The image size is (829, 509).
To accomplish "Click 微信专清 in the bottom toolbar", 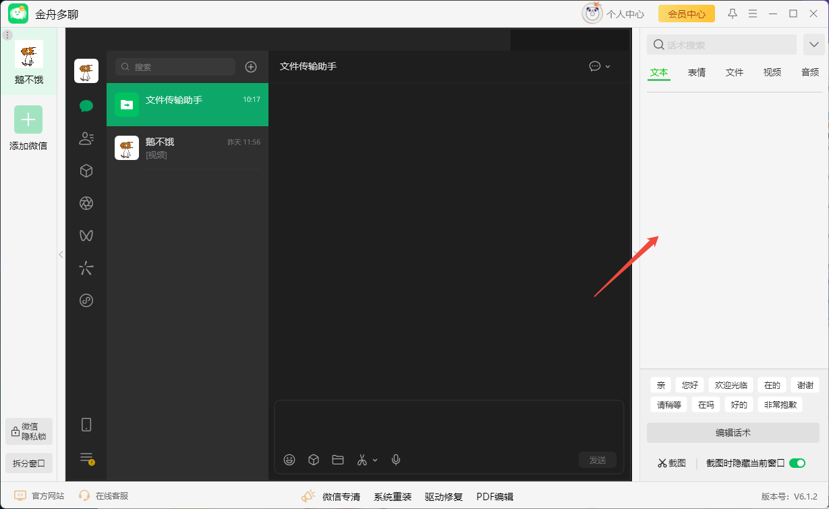I will [x=343, y=496].
